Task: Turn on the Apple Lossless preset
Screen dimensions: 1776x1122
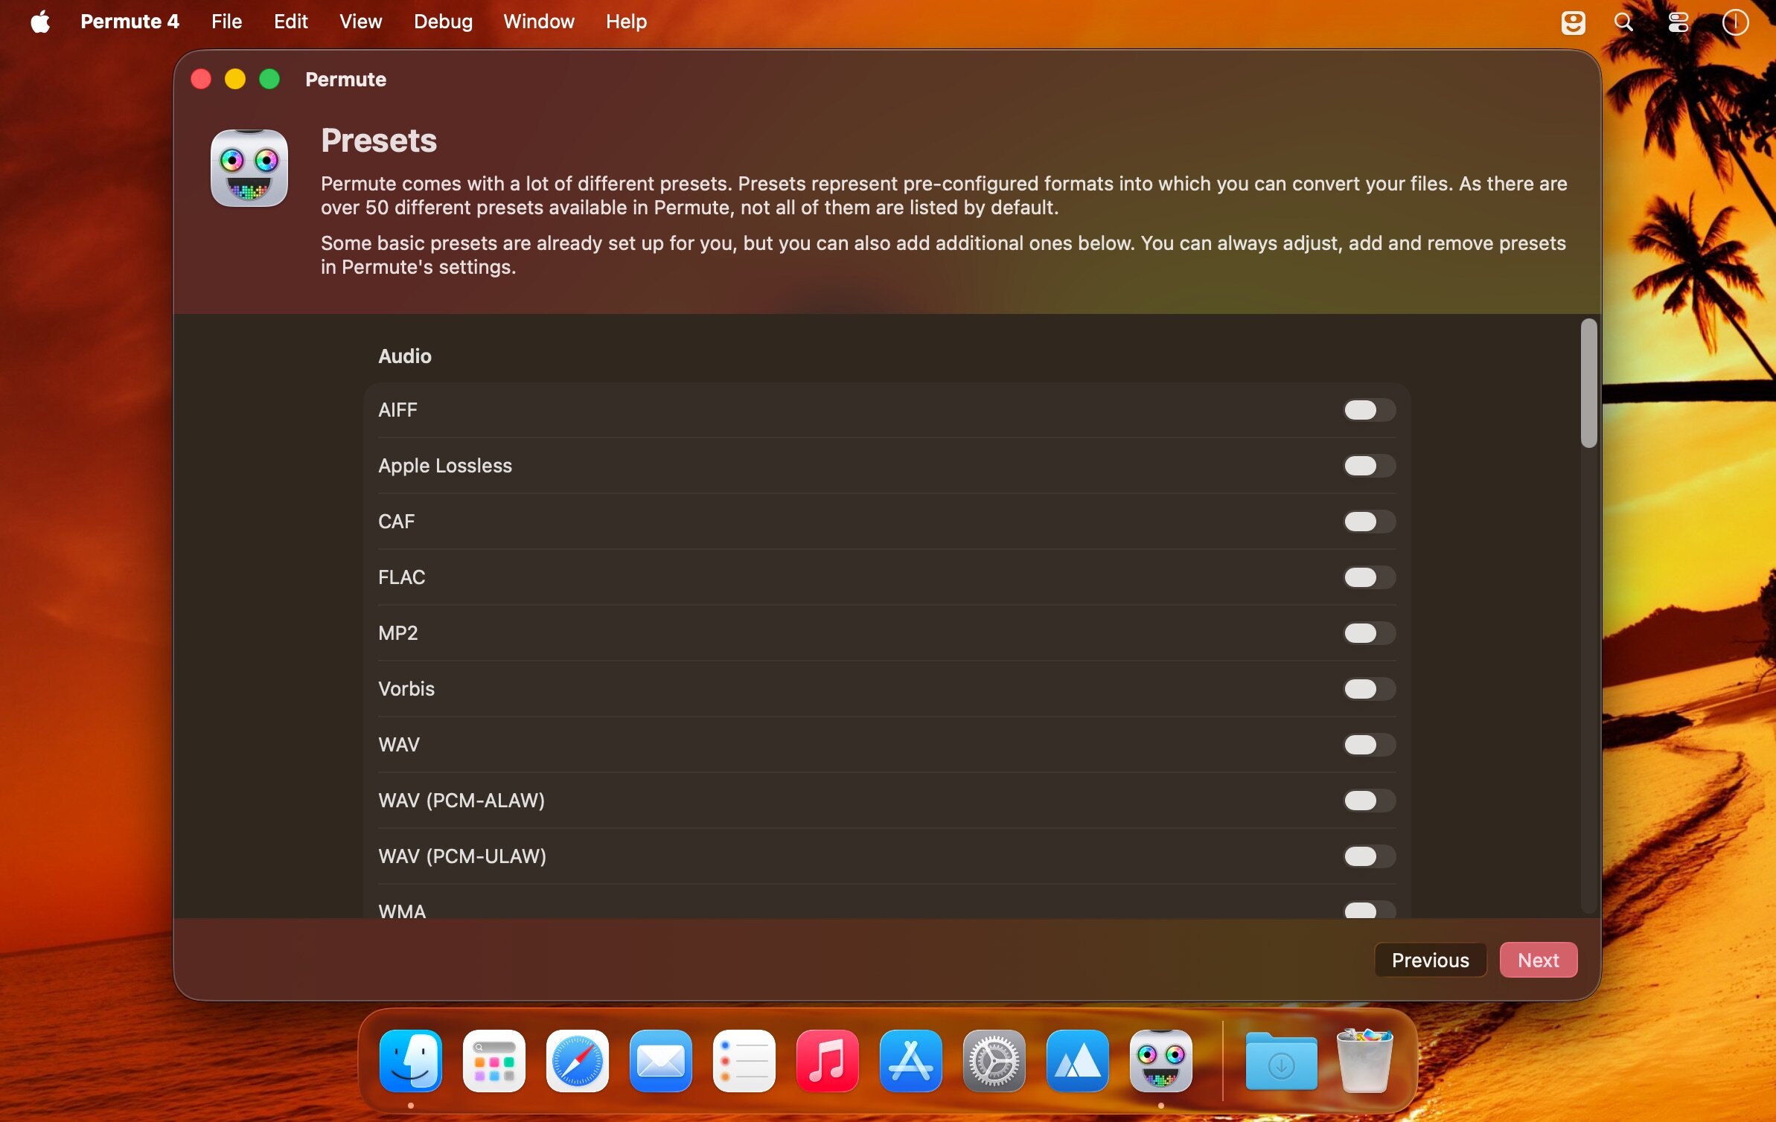Action: 1369,466
